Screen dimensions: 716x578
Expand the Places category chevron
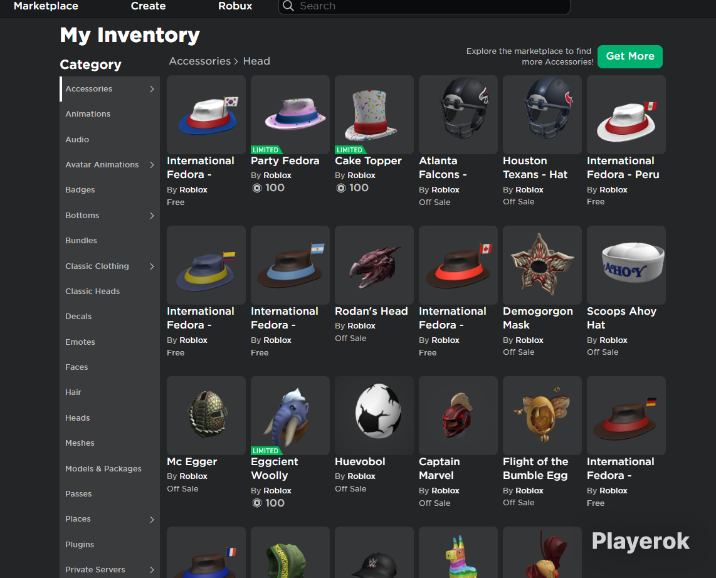tap(152, 520)
